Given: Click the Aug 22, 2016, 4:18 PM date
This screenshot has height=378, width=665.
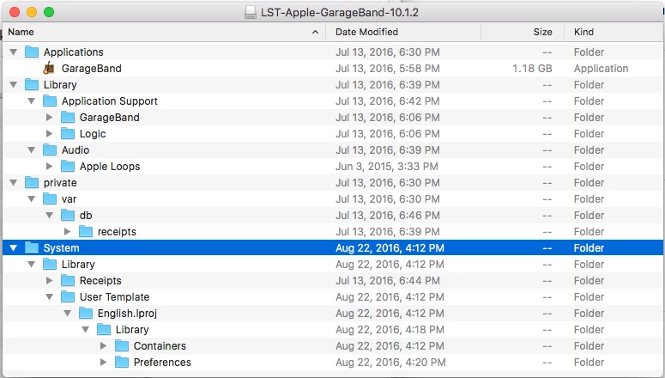Looking at the screenshot, I should (390, 330).
